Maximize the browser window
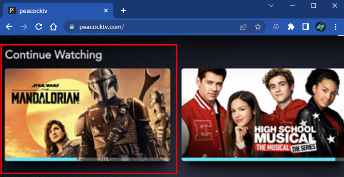The image size is (344, 177). pos(314,5)
